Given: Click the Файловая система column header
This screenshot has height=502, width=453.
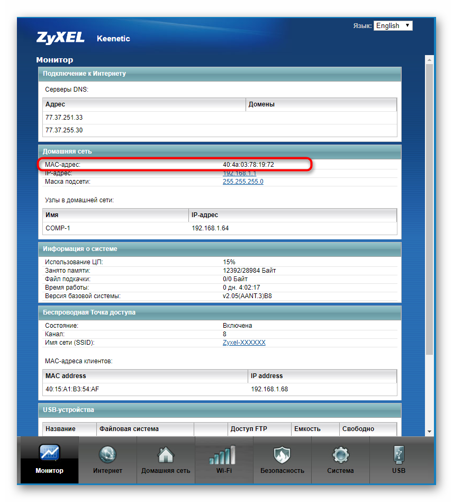Looking at the screenshot, I should click(129, 429).
